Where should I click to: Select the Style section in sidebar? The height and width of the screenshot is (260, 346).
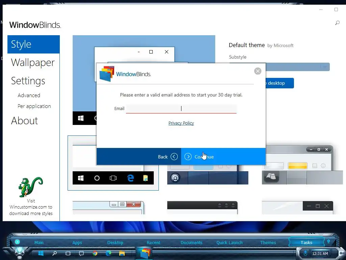point(33,44)
